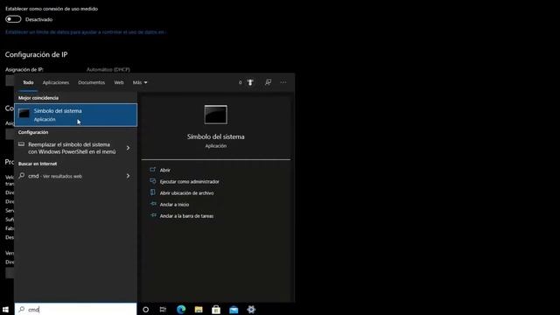Choose Ejecutar como administrador
The image size is (560, 315).
[x=190, y=181]
